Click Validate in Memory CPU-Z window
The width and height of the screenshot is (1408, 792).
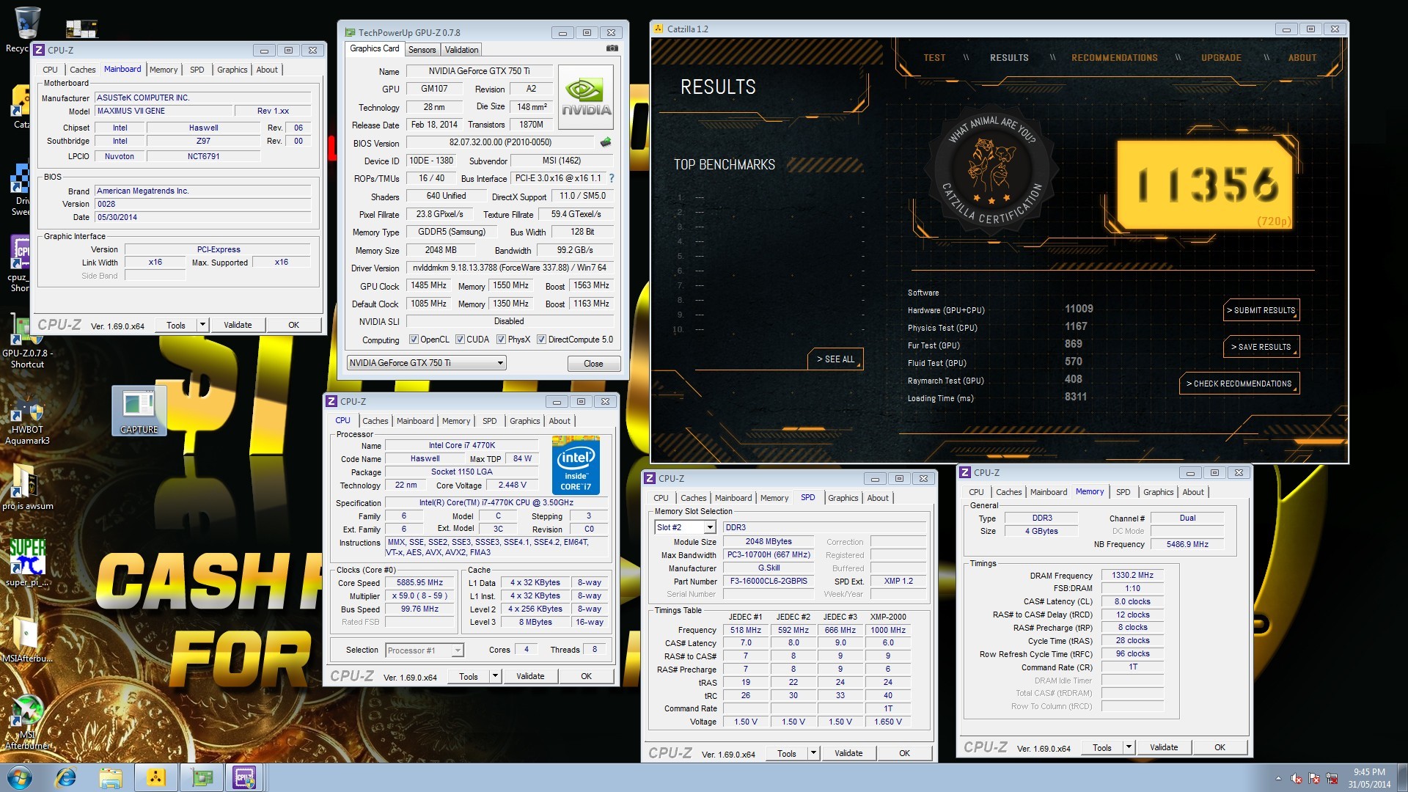(x=1164, y=747)
